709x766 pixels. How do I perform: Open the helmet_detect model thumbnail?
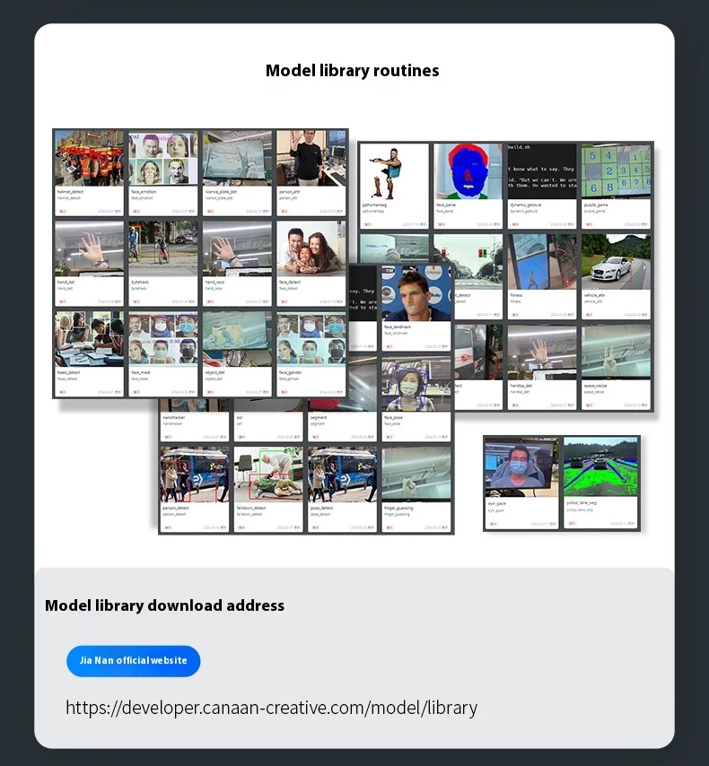click(88, 159)
